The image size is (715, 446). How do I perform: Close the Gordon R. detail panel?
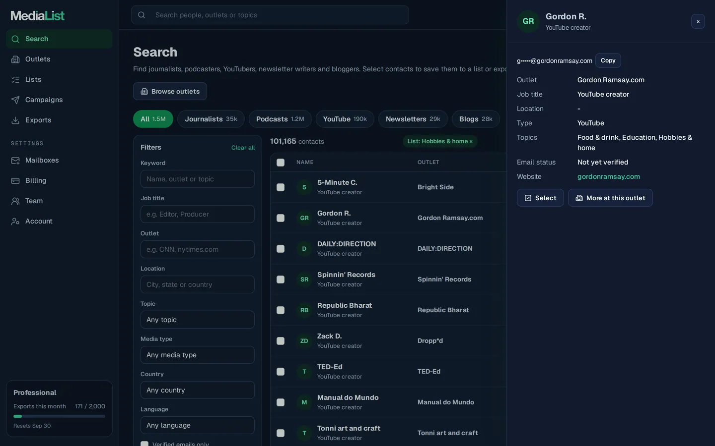tap(698, 21)
